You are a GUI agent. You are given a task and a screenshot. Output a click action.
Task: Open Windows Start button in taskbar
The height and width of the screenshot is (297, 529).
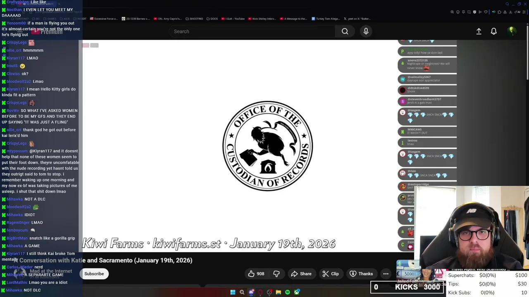pyautogui.click(x=233, y=292)
